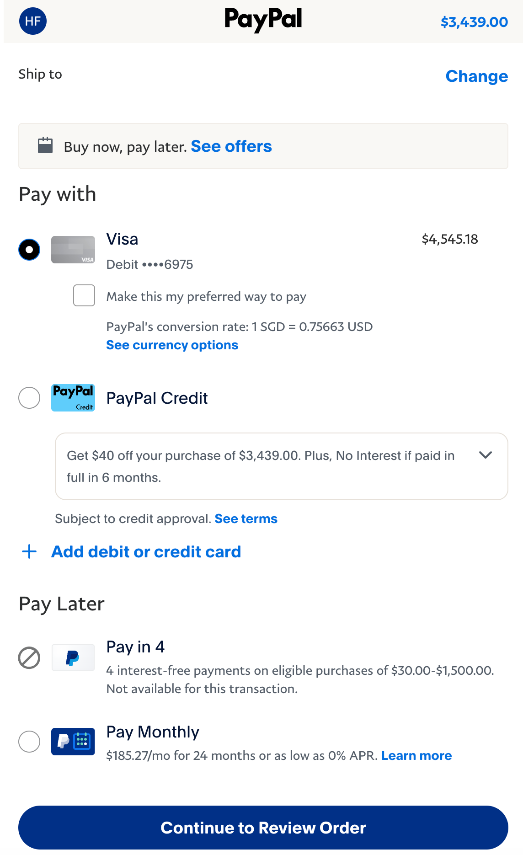Click See currency options
Viewport: 523px width, 855px height.
(172, 345)
